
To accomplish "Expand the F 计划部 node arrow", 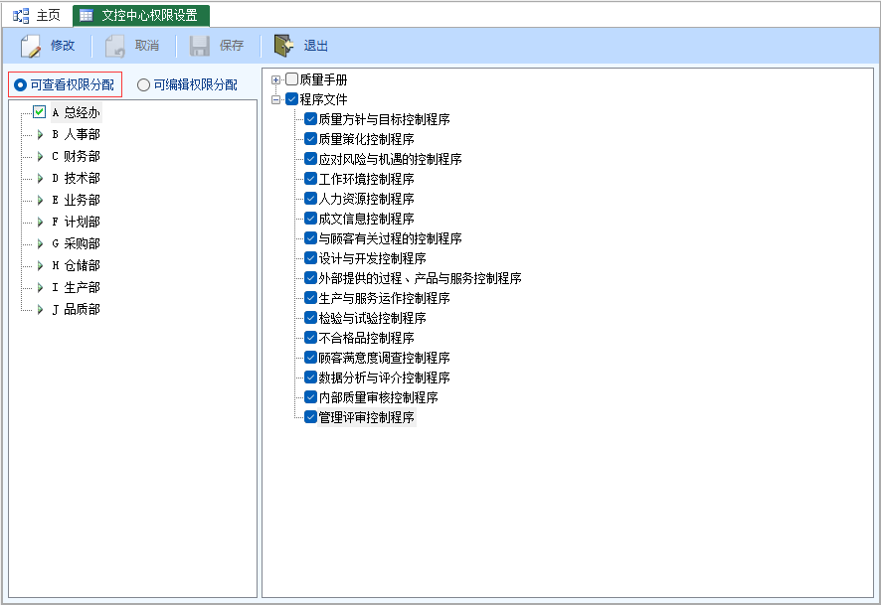I will pyautogui.click(x=40, y=222).
